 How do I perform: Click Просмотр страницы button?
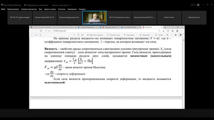click(95, 35)
